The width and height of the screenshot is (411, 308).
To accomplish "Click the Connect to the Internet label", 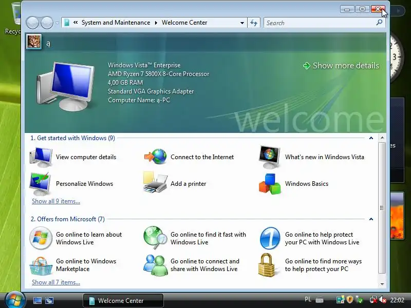I will pos(202,157).
